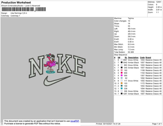This screenshot has width=163, height=126.
Task: Select the black swatch in stop 14
Action: (121, 94)
